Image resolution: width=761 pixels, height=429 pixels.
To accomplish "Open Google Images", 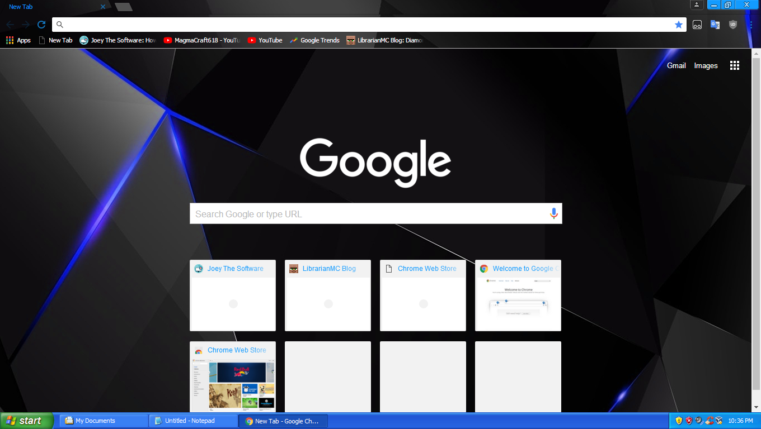I will point(706,65).
